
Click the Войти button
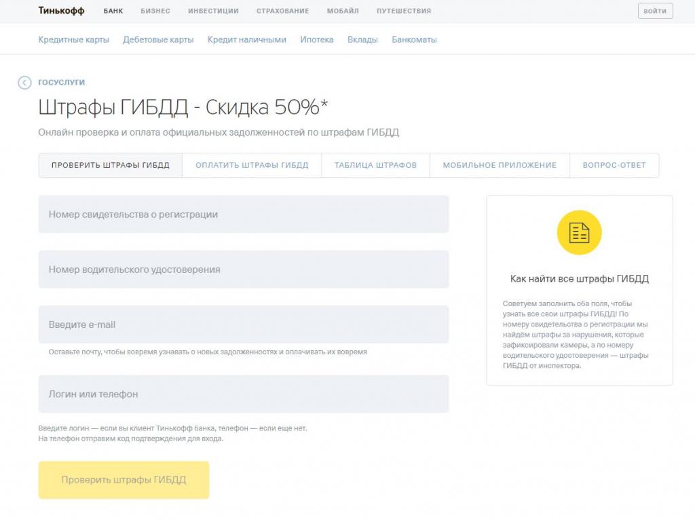click(x=655, y=11)
